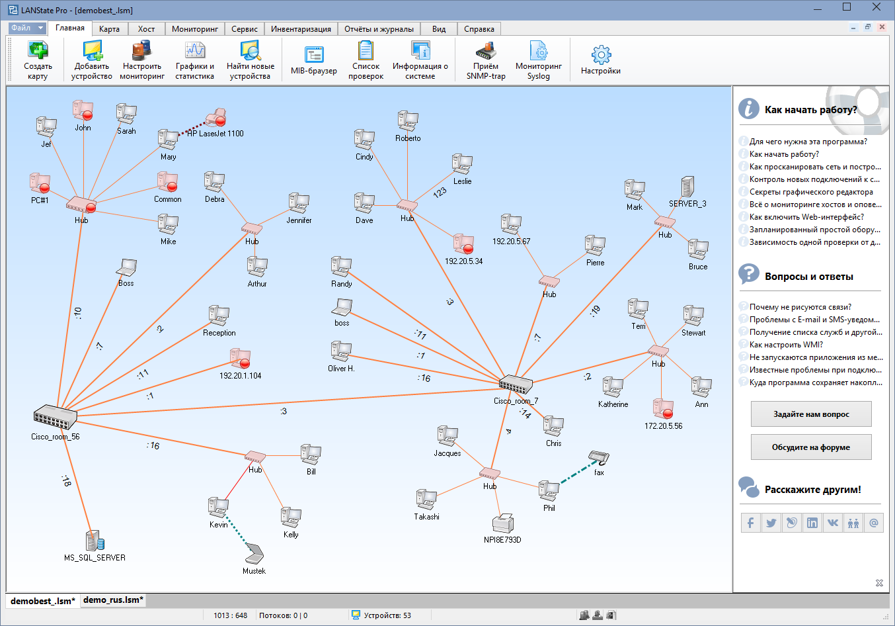Select the fax device icon

(598, 458)
